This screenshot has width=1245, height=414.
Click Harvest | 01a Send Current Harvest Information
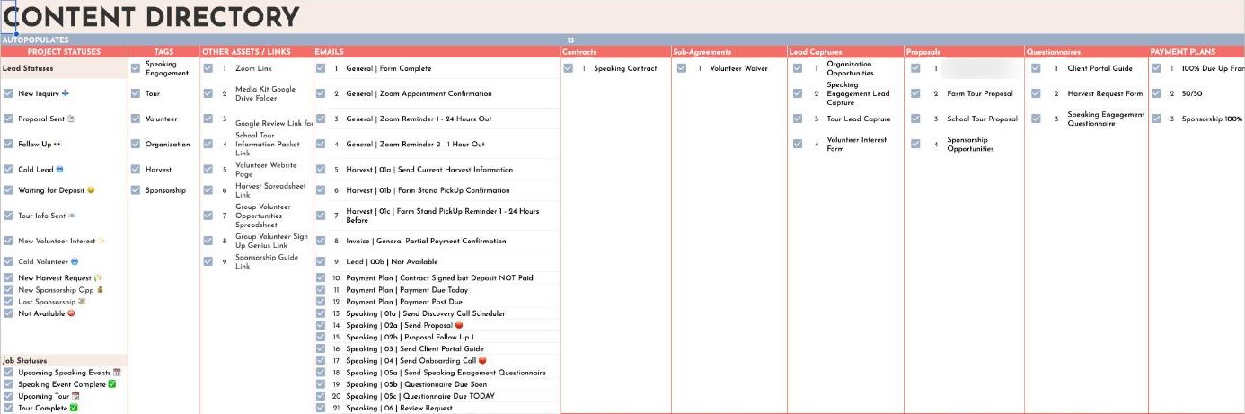click(x=429, y=169)
